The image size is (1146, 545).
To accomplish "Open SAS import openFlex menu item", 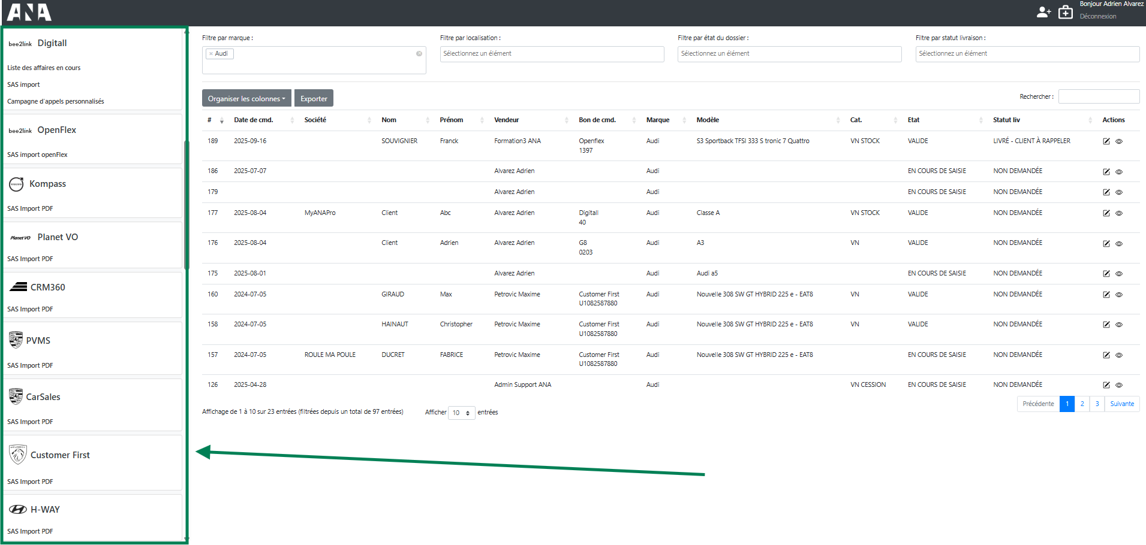I will pos(37,155).
